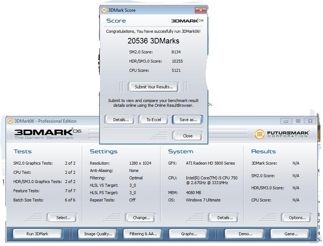
Task: Click the Futuremark Corporation logo
Action: click(x=282, y=134)
